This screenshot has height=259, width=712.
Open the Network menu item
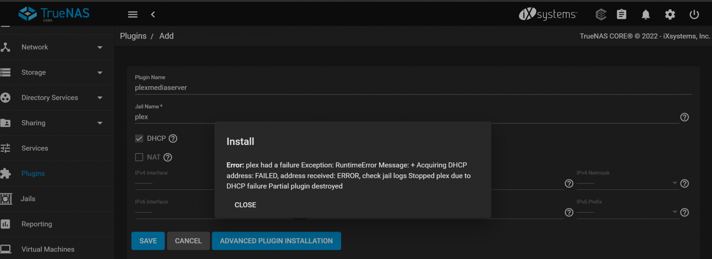click(x=57, y=47)
